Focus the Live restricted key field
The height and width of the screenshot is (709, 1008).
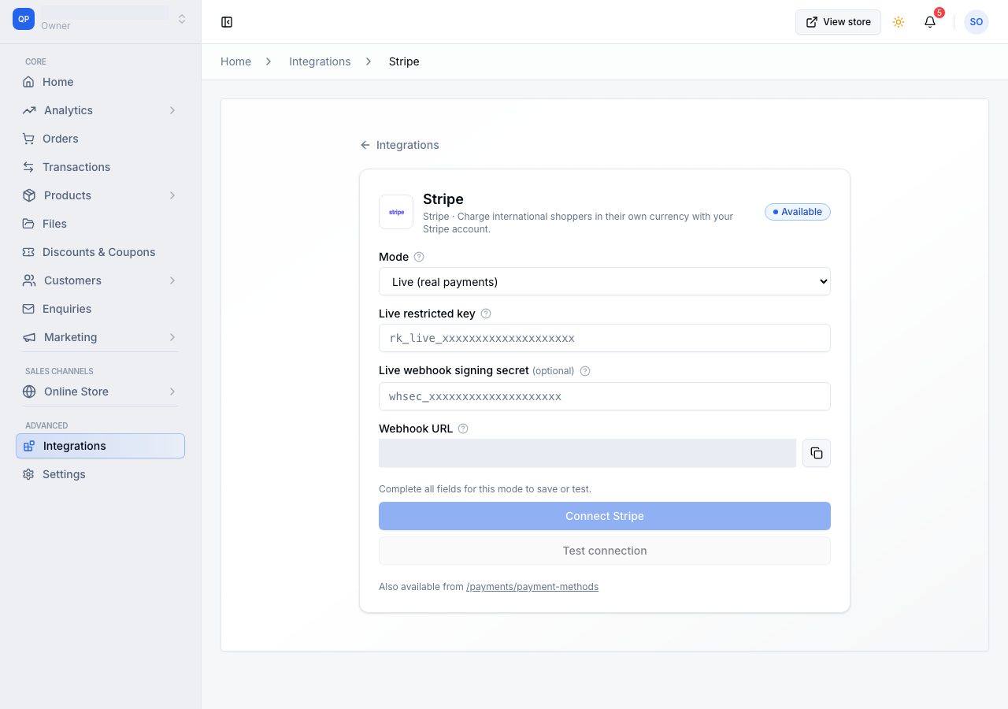tap(605, 338)
